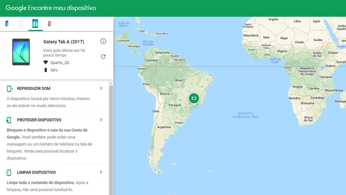Click the Reproduzir Som phone icon
The image size is (346, 195).
[10, 89]
